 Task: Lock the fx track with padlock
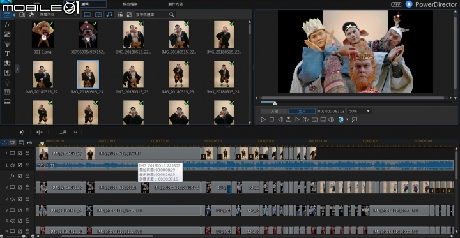click(x=27, y=176)
